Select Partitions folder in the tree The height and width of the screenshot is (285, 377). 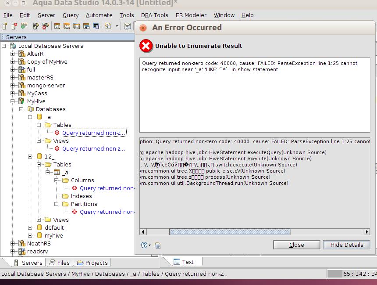point(84,204)
